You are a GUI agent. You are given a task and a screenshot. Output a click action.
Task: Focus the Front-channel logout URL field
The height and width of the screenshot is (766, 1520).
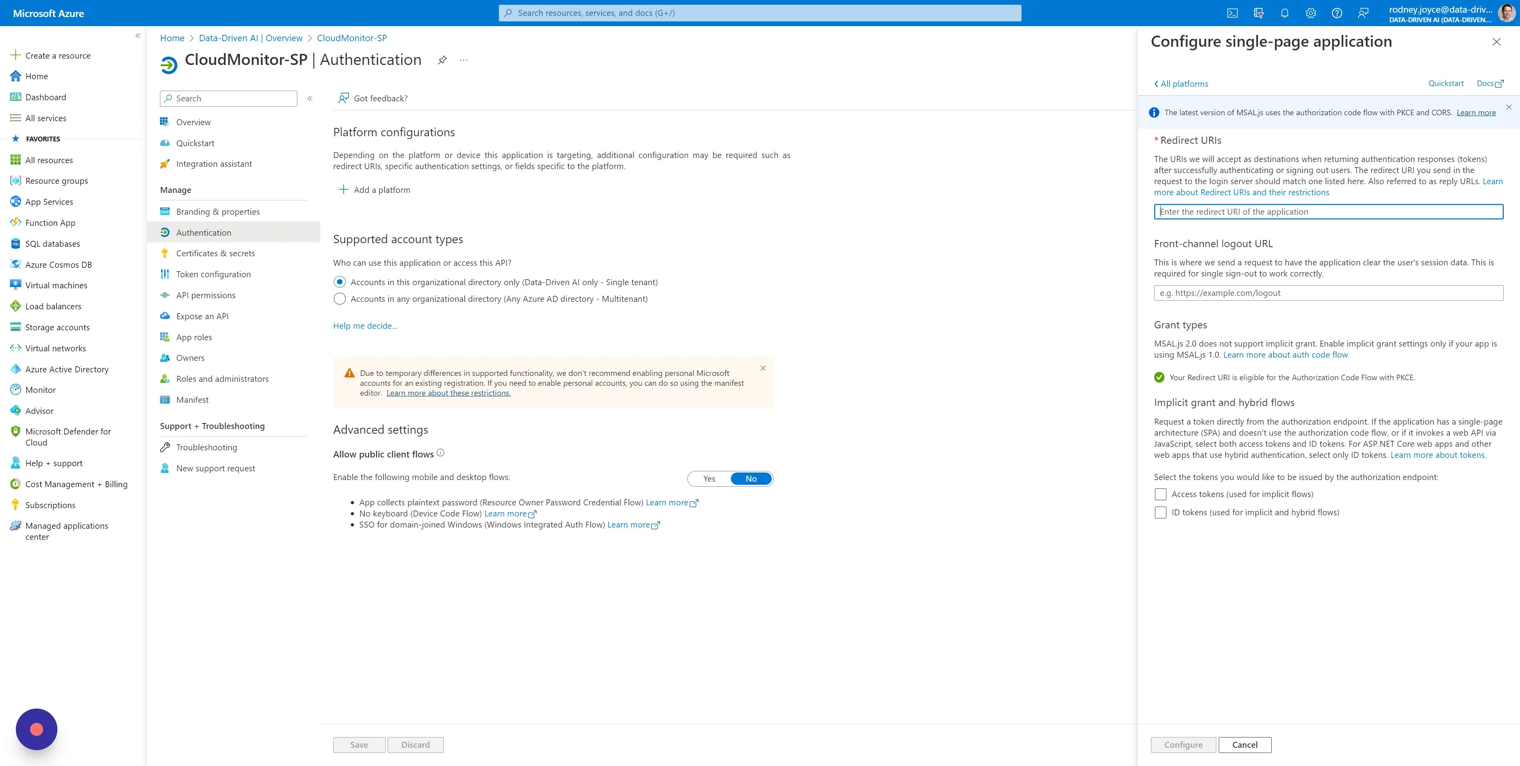click(1328, 293)
